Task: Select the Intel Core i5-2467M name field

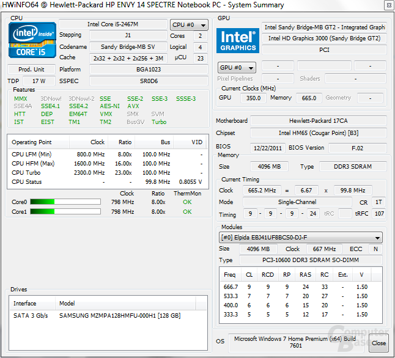Action: coord(113,24)
